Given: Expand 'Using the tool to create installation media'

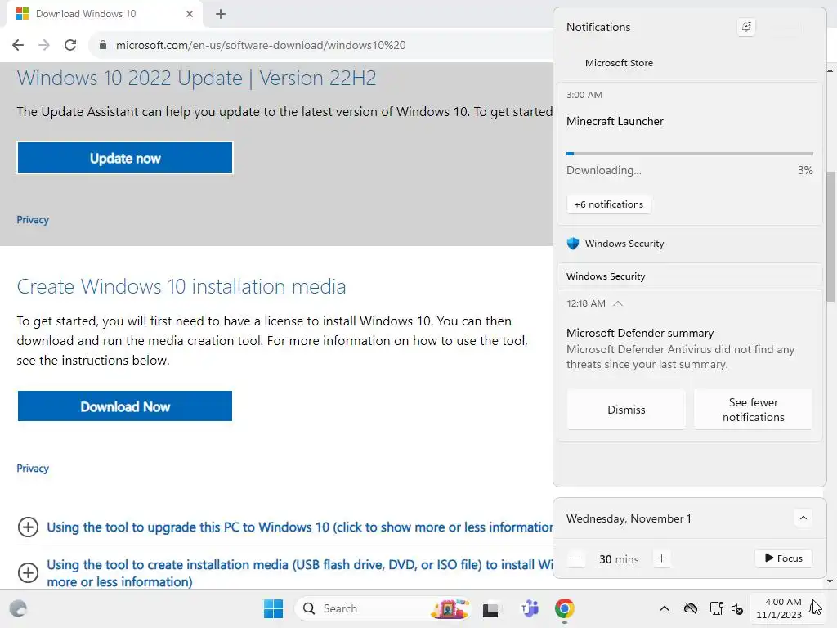Looking at the screenshot, I should point(300,572).
